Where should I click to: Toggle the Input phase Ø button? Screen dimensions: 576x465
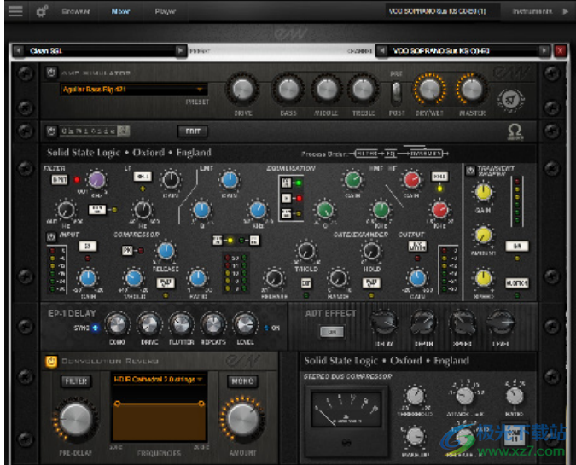tap(87, 246)
